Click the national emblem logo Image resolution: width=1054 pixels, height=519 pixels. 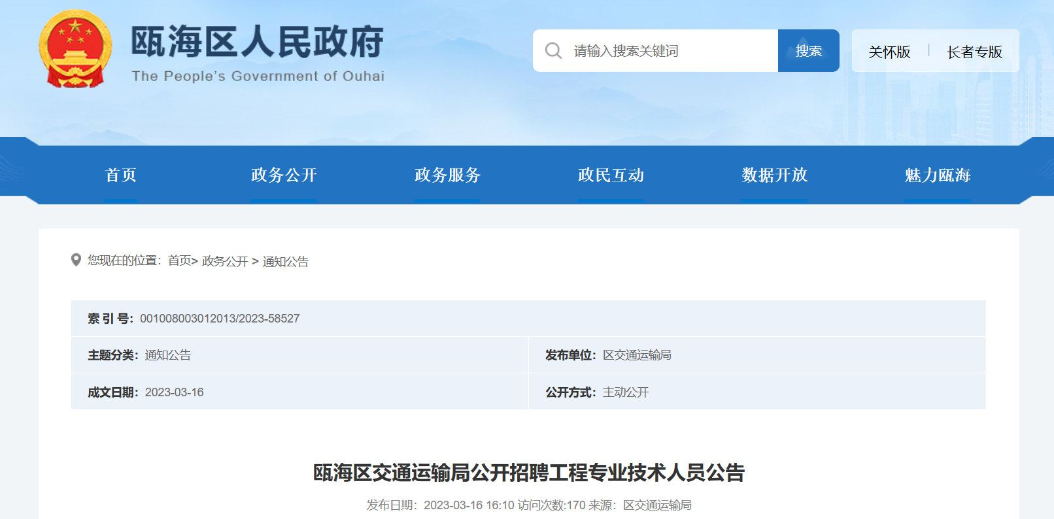tap(75, 50)
